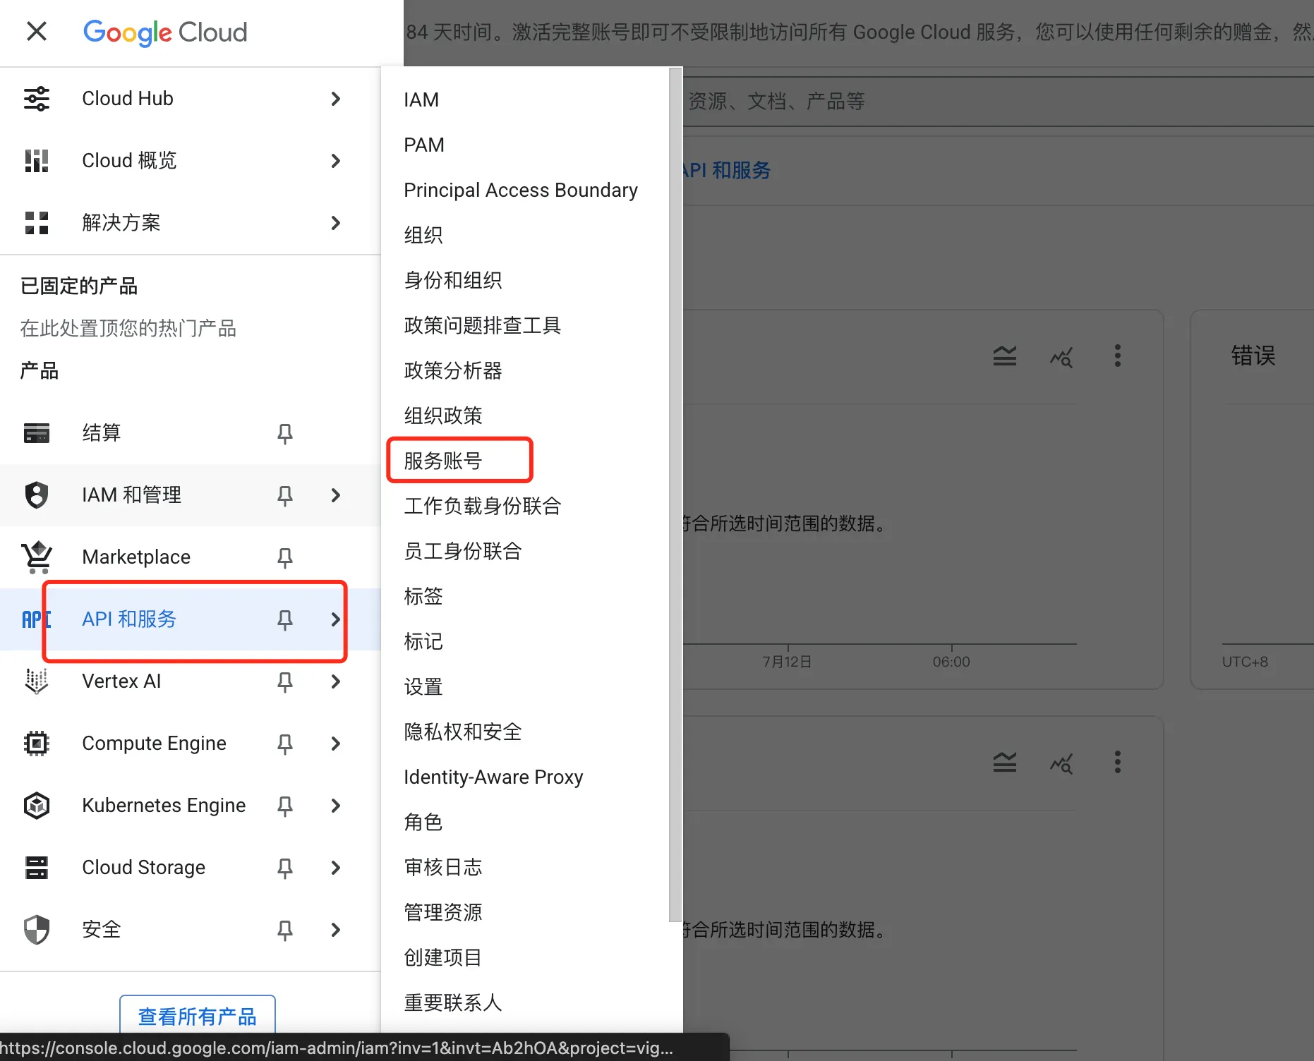Viewport: 1314px width, 1061px height.
Task: Select the 安全 (Security) product entry
Action: point(102,929)
